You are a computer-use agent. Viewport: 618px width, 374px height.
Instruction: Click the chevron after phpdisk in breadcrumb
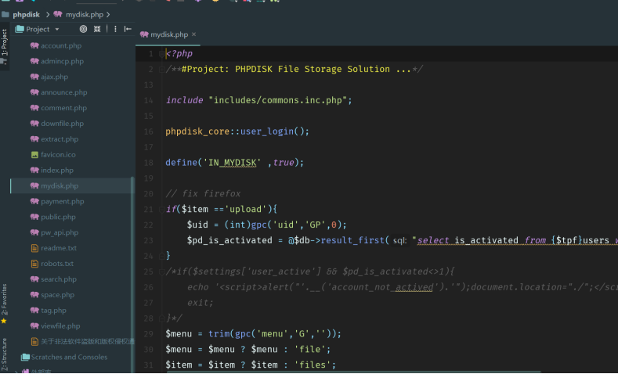tap(48, 15)
